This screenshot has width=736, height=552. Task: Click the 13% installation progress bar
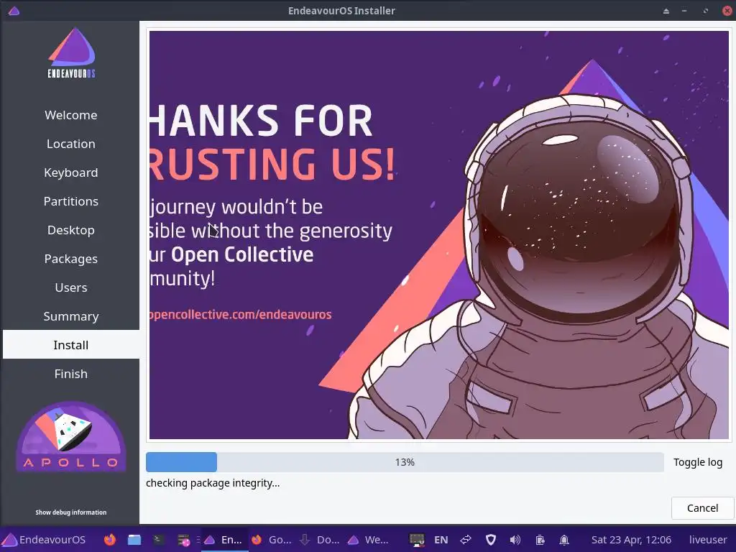pyautogui.click(x=405, y=462)
